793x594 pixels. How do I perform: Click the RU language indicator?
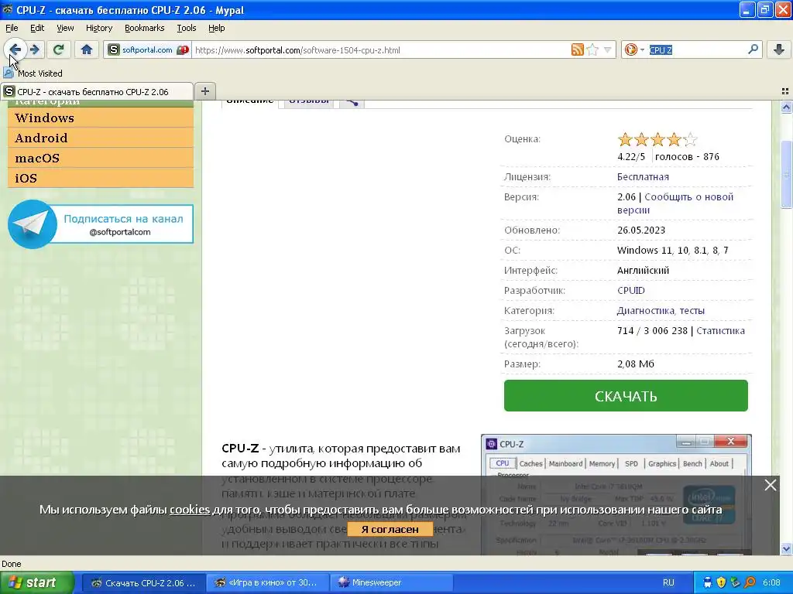pyautogui.click(x=668, y=582)
